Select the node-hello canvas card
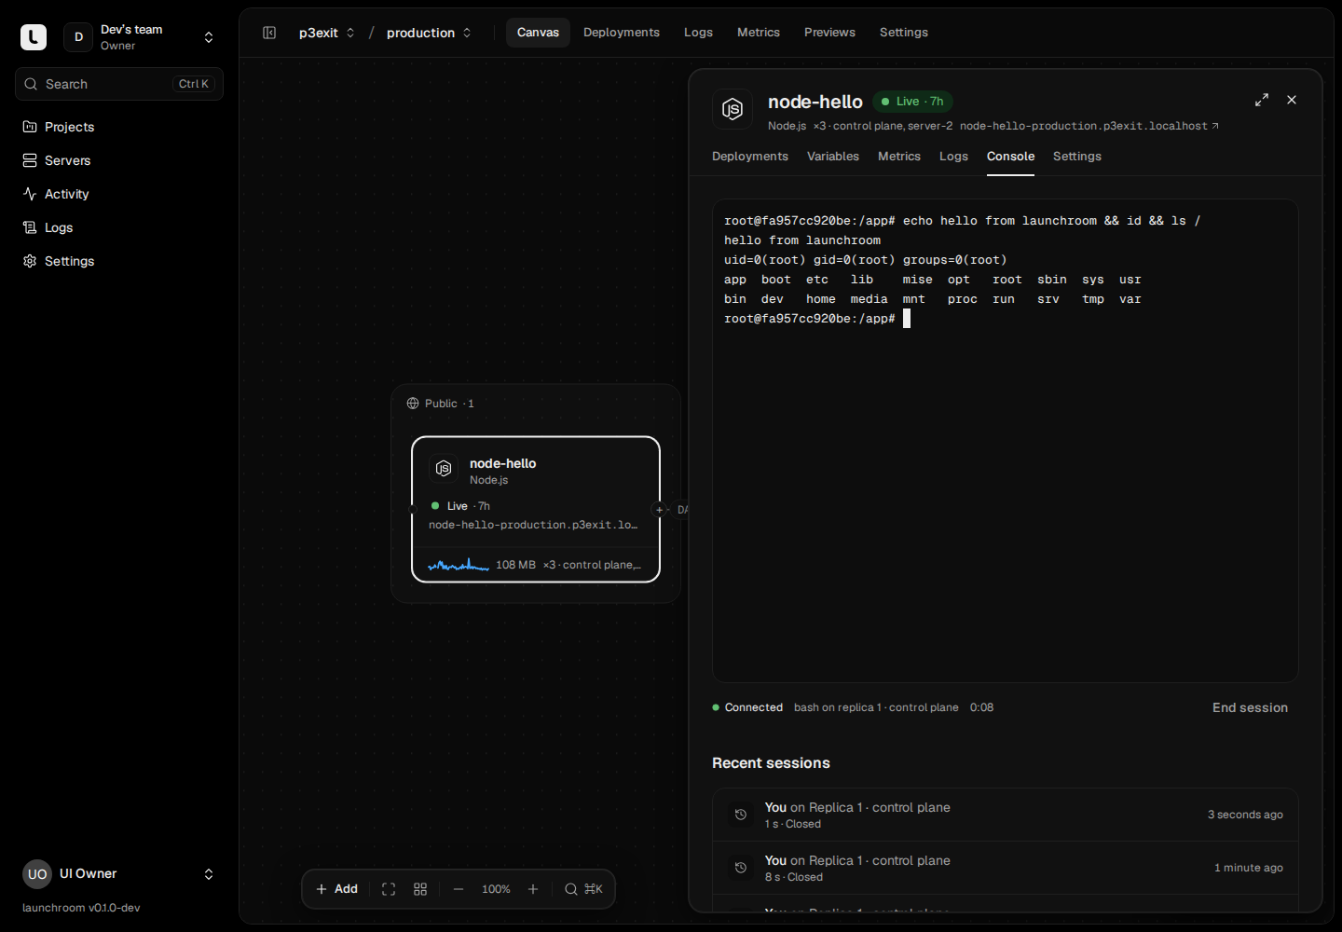 coord(536,509)
